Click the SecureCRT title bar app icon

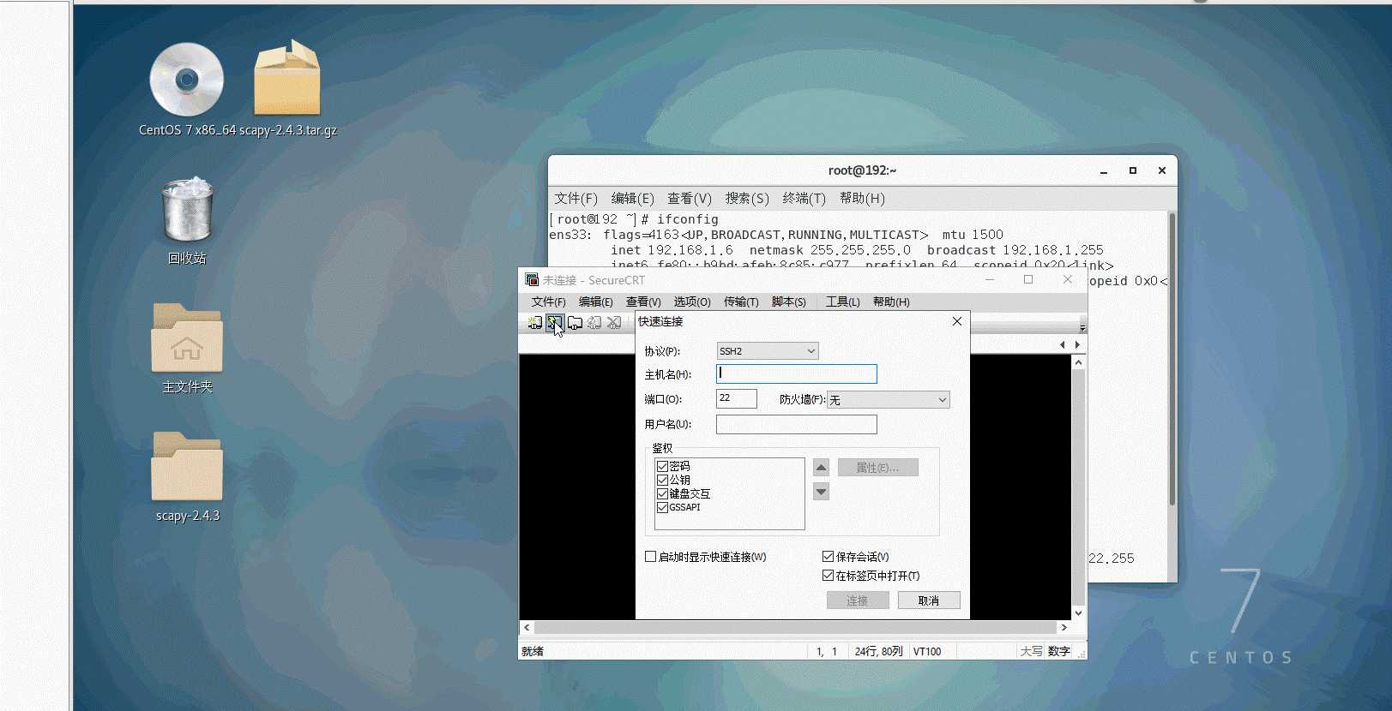531,280
